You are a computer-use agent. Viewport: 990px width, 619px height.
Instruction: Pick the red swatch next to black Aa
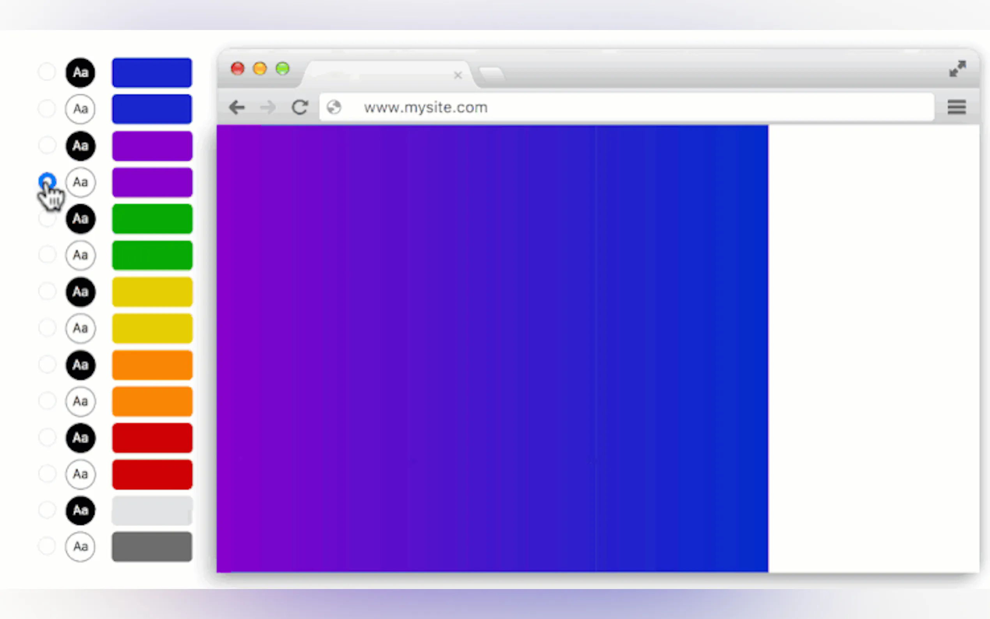pyautogui.click(x=152, y=438)
